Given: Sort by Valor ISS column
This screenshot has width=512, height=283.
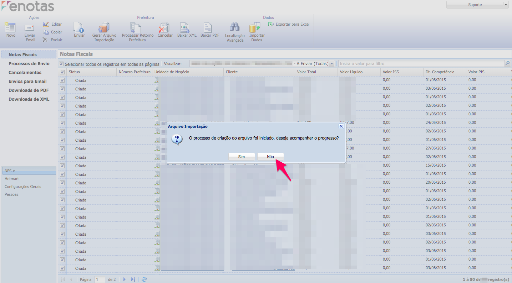Looking at the screenshot, I should pyautogui.click(x=402, y=72).
